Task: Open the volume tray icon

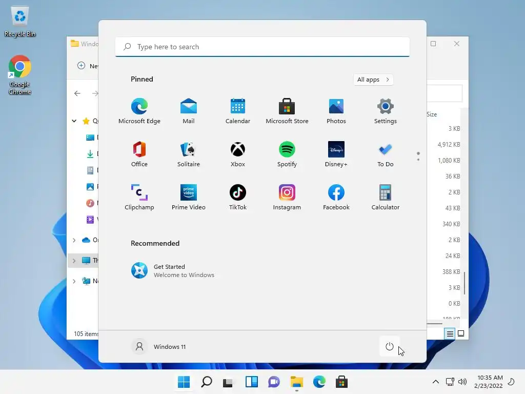Action: pos(462,382)
